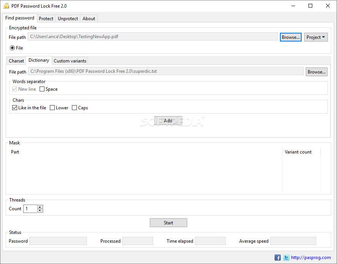Decrease the thread count with down arrow
The image size is (337, 264).
tap(40, 210)
